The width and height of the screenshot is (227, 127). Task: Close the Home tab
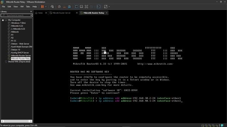coord(46,13)
